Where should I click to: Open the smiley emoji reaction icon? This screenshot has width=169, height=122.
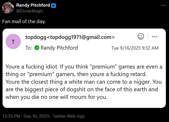[141, 36]
